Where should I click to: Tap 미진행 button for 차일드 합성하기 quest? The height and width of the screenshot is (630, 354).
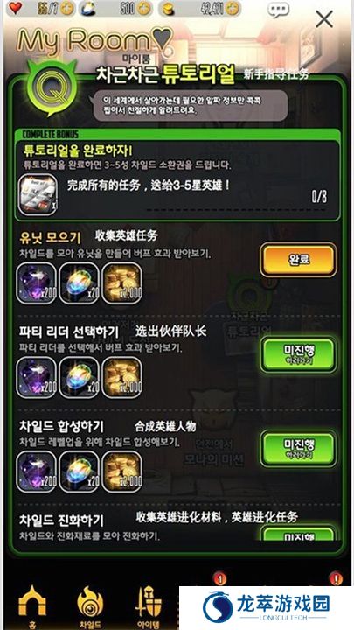click(x=298, y=448)
